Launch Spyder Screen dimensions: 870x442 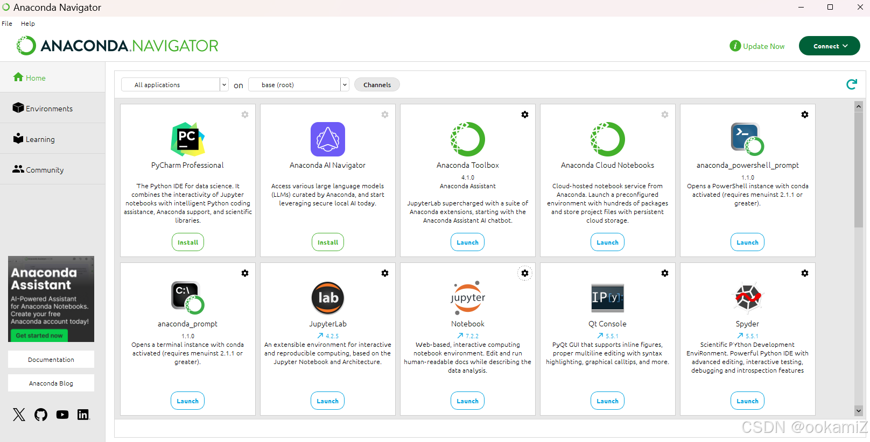(x=748, y=401)
